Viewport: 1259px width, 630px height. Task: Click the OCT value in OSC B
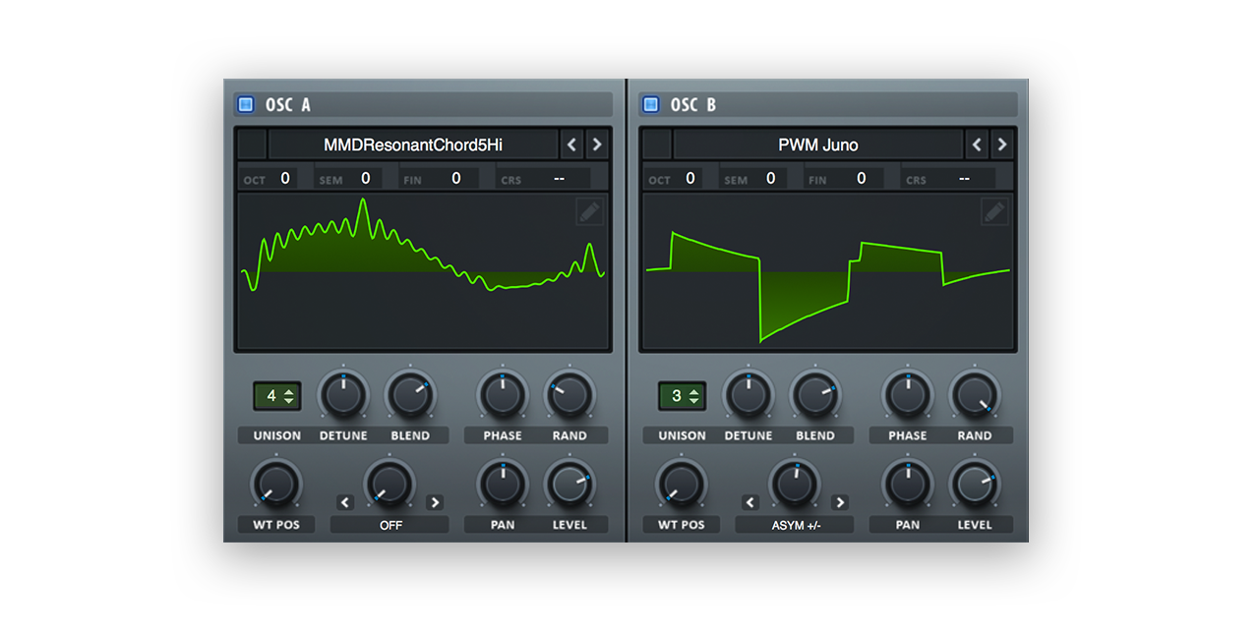689,178
